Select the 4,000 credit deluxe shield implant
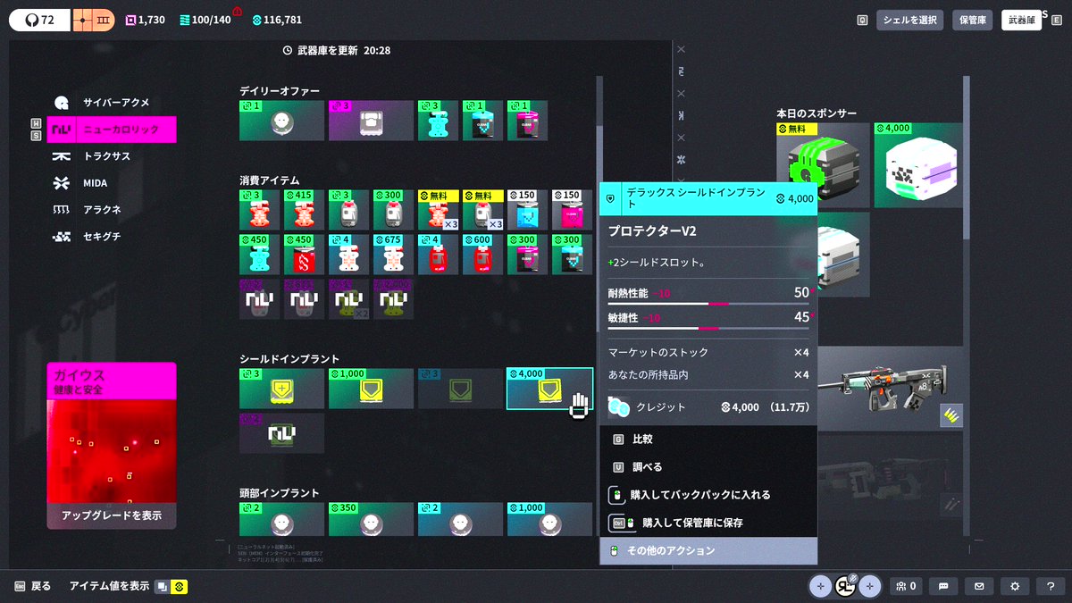Viewport: 1072px width, 603px height. [x=549, y=389]
